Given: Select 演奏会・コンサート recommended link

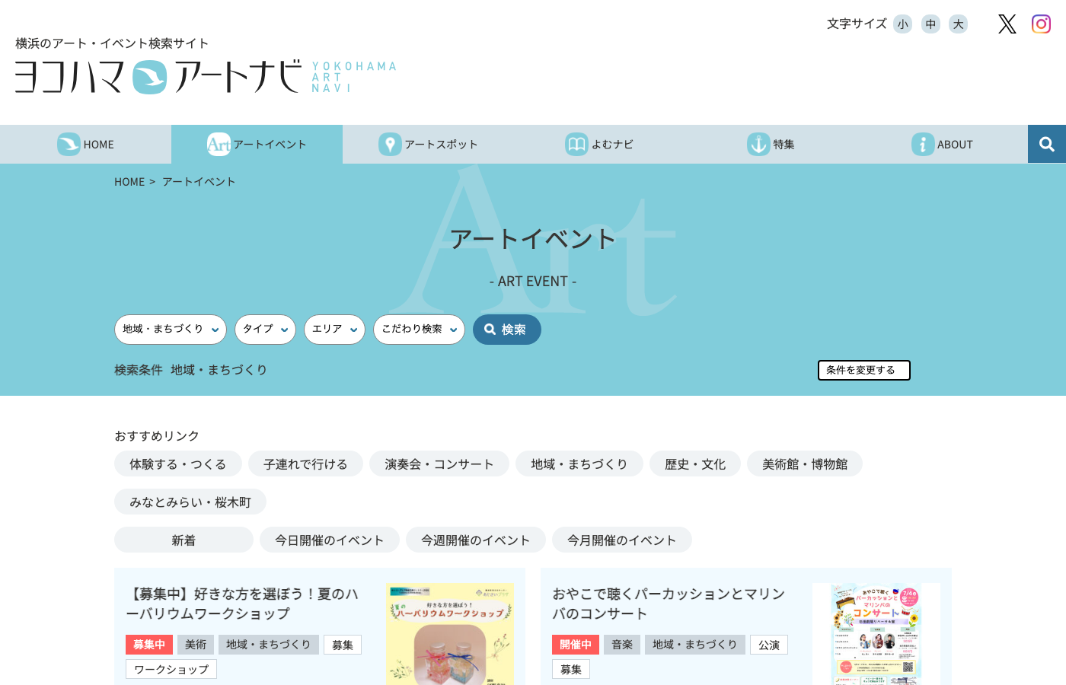Looking at the screenshot, I should 439,464.
